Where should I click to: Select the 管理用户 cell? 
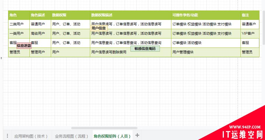(40, 52)
